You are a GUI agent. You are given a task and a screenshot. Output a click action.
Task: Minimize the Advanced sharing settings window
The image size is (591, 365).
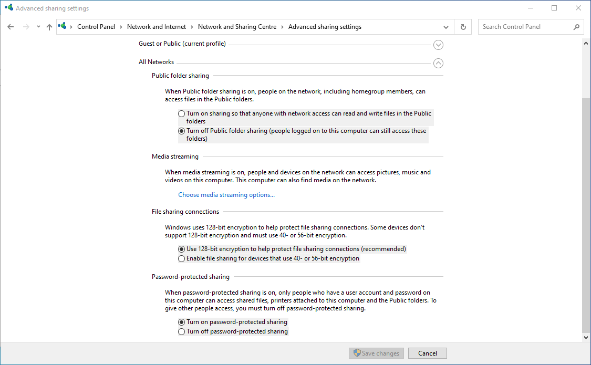click(530, 8)
